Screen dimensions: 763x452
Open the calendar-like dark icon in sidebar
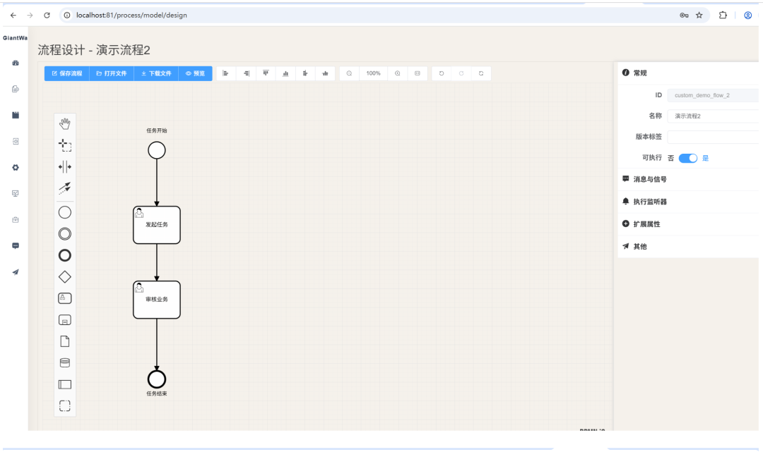pyautogui.click(x=16, y=115)
